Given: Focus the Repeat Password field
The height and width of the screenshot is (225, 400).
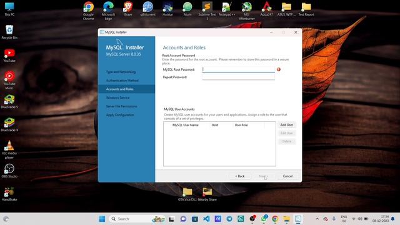Looking at the screenshot, I should coord(239,77).
